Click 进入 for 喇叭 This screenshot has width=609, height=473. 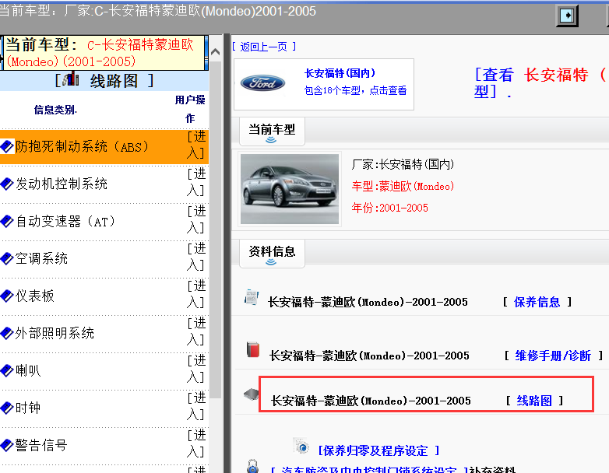point(196,369)
